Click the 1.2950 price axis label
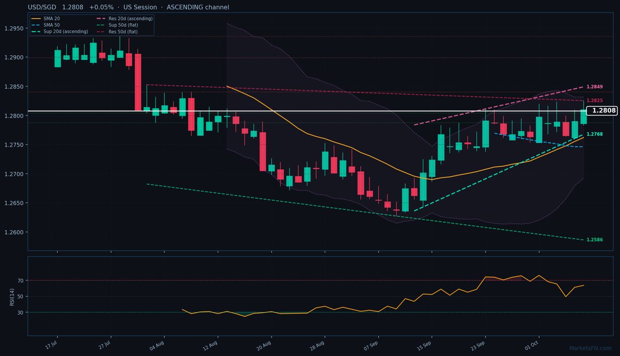620x356 pixels. pyautogui.click(x=15, y=28)
